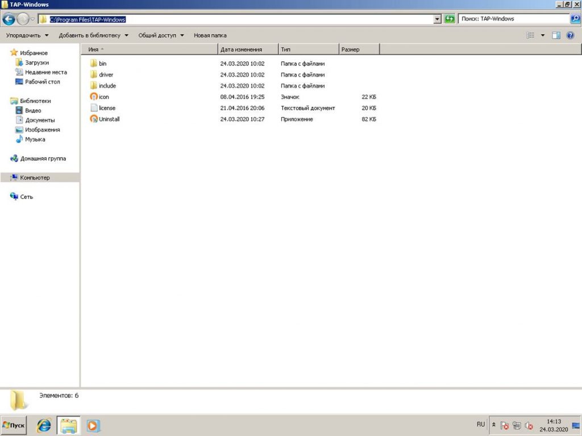This screenshot has width=582, height=436.
Task: Select the 'icon' file icon
Action: 94,97
